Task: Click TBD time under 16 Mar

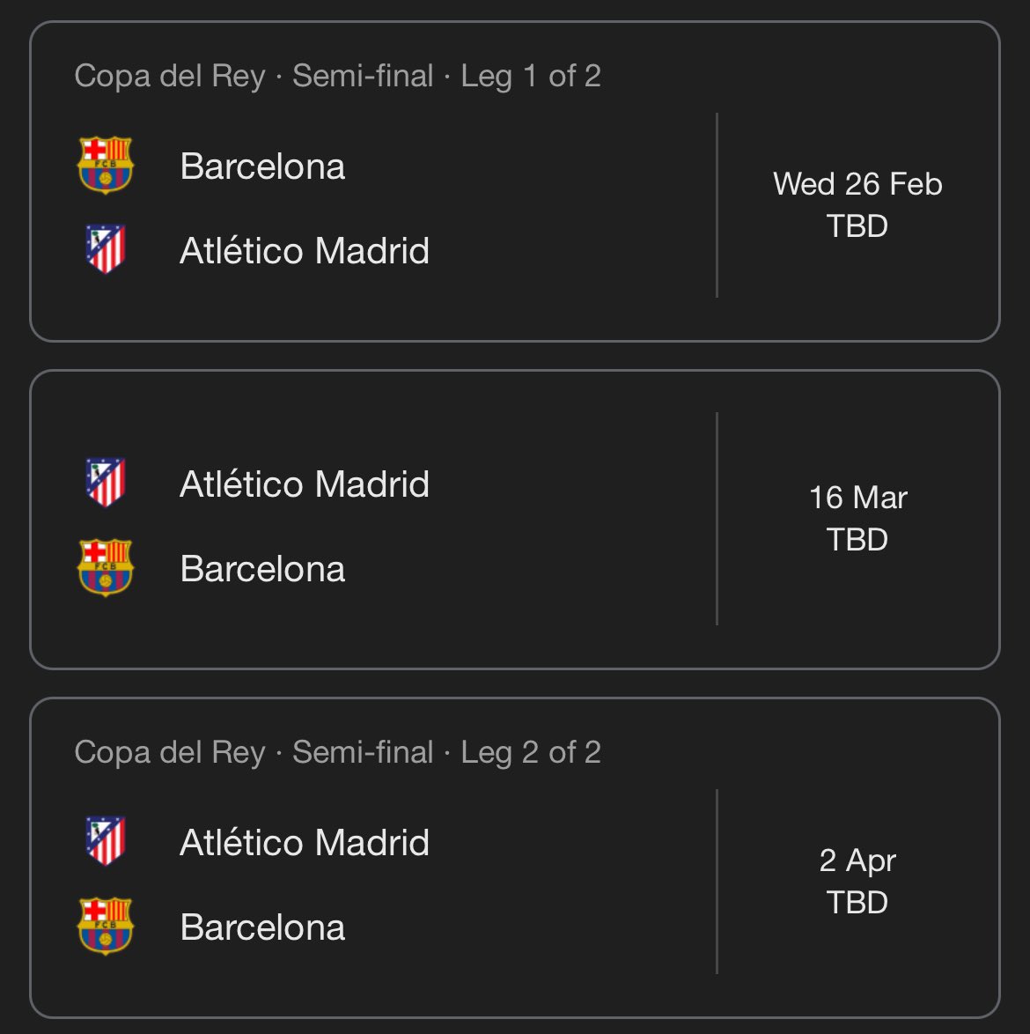Action: pos(857,539)
